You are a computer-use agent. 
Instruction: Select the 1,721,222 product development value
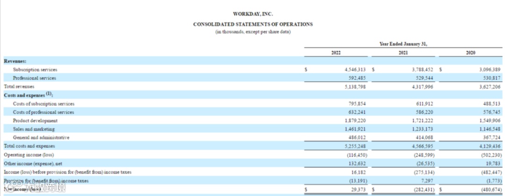tap(423, 121)
